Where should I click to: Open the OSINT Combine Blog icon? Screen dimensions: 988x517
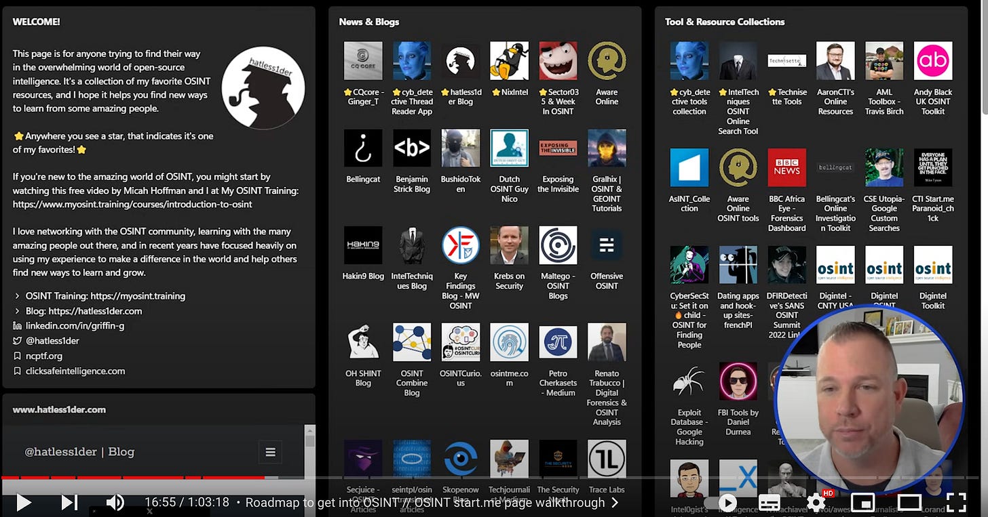(x=412, y=342)
